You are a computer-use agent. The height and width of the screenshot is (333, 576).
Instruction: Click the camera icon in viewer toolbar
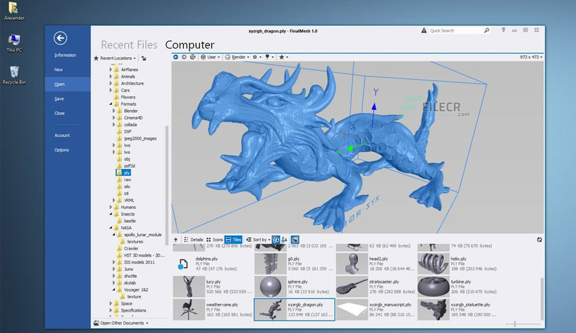point(192,57)
